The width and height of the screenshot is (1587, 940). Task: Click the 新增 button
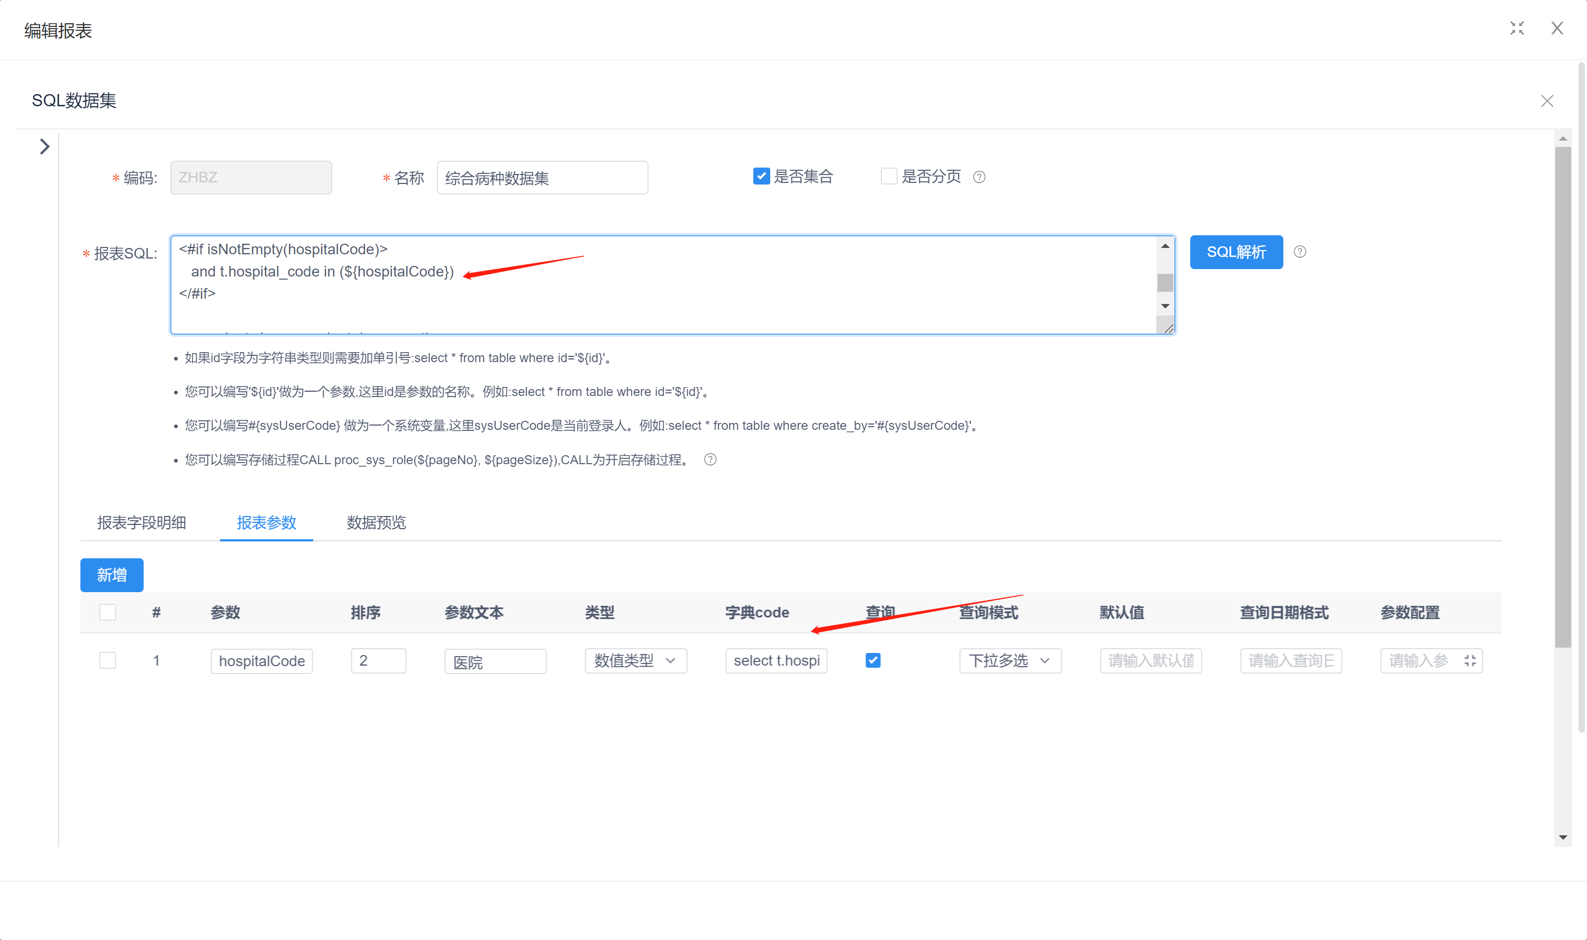click(x=112, y=575)
